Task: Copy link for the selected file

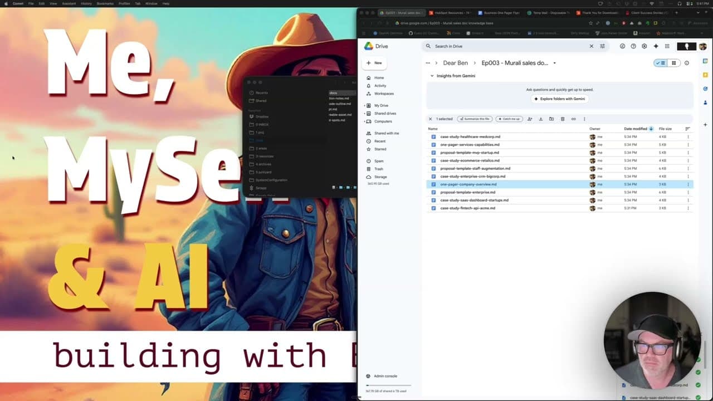Action: pos(573,119)
